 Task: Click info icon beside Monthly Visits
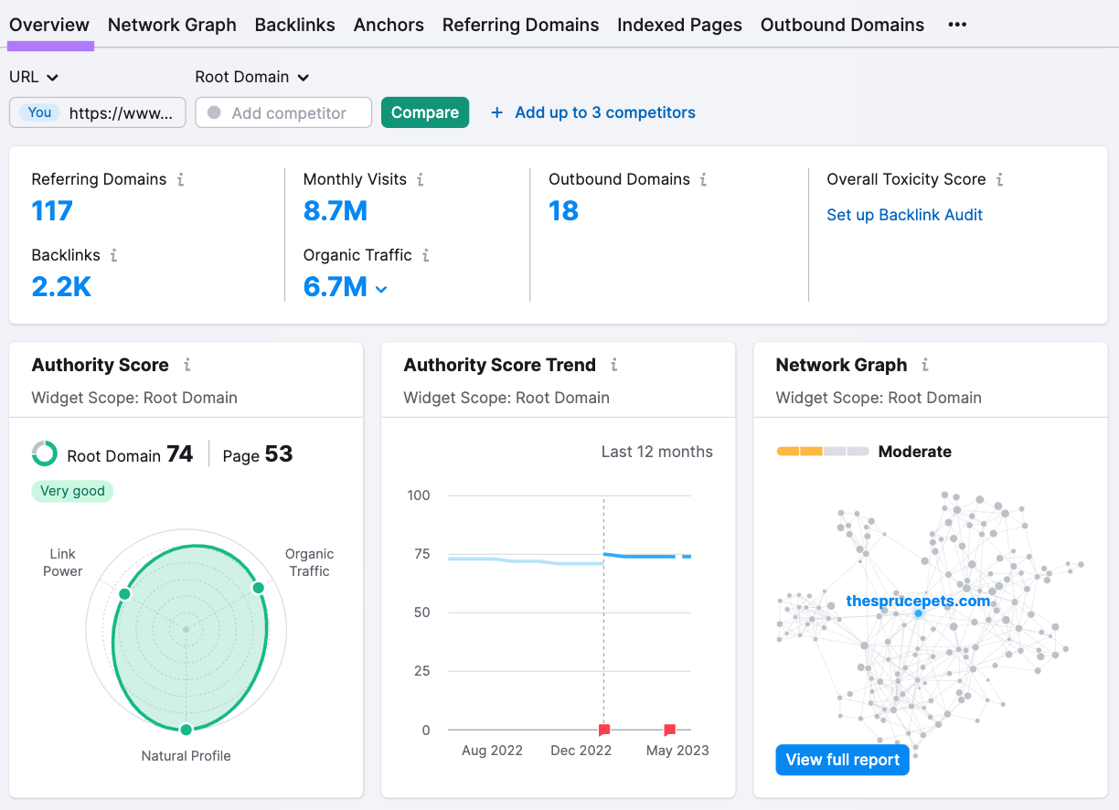tap(421, 180)
